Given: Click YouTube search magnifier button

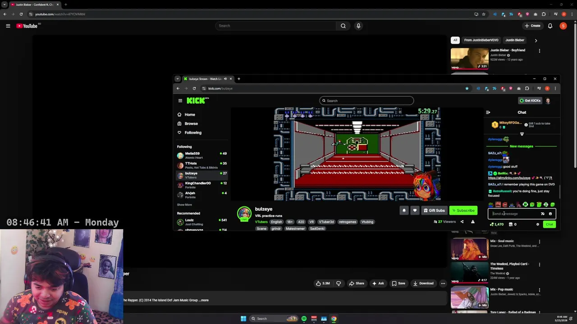Looking at the screenshot, I should (x=343, y=26).
